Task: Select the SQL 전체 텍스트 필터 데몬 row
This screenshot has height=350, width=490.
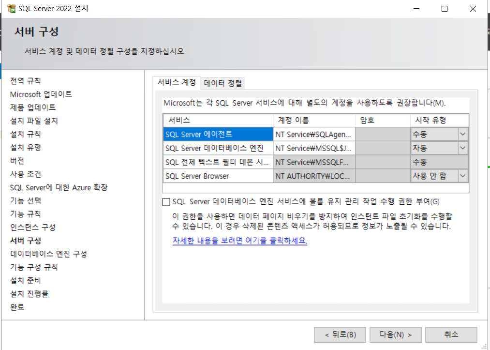Action: click(x=218, y=162)
